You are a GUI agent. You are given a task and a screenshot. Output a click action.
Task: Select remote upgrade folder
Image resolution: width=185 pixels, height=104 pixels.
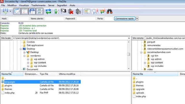(140, 89)
